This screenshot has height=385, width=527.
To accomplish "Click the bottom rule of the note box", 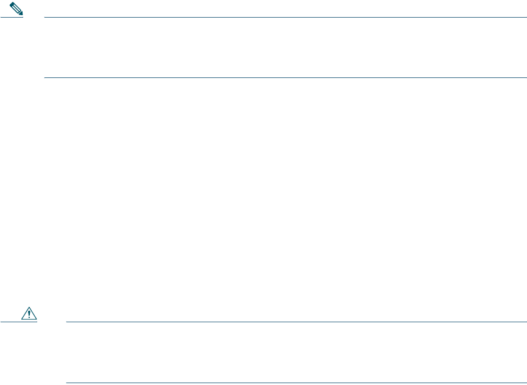I will tap(286, 77).
